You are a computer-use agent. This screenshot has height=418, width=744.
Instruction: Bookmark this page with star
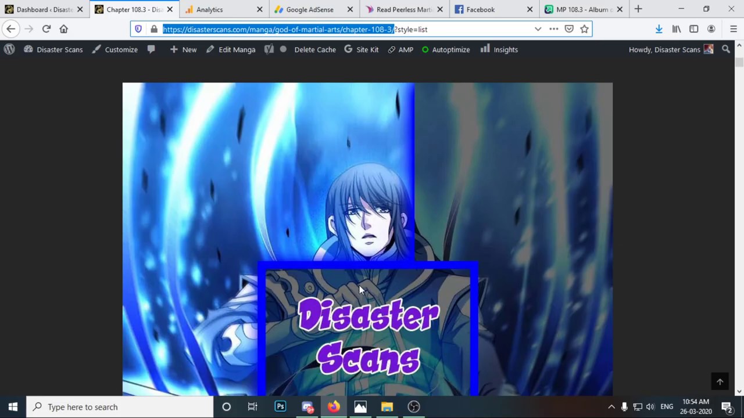click(584, 29)
